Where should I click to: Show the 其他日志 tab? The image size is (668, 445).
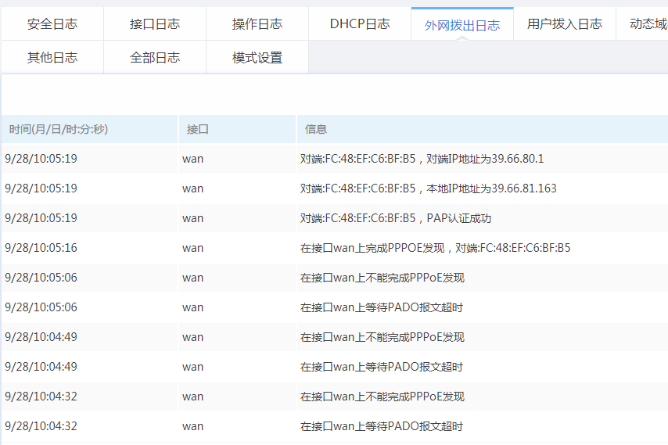click(52, 57)
